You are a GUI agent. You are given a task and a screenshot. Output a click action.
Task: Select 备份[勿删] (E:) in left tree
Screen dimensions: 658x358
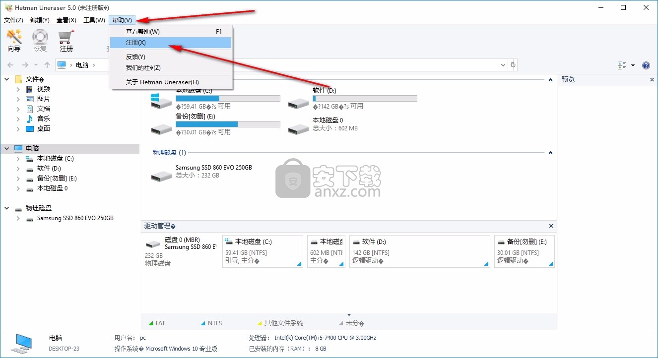[x=57, y=178]
